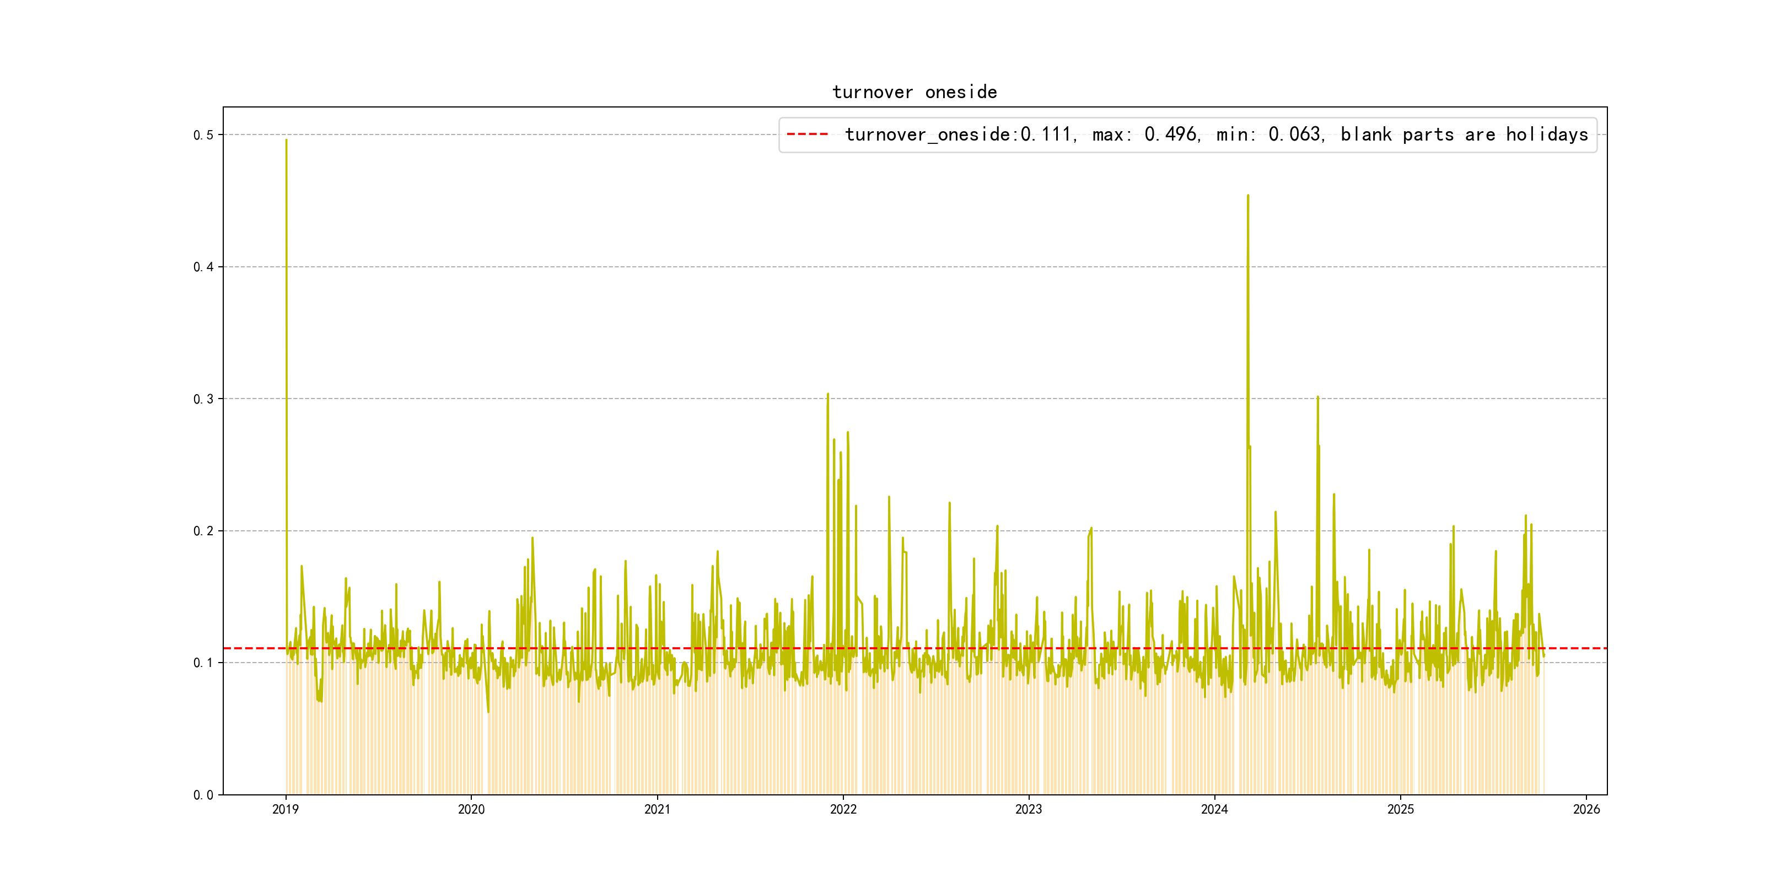
Task: Select the 2025 x-axis label
Action: (x=1401, y=809)
